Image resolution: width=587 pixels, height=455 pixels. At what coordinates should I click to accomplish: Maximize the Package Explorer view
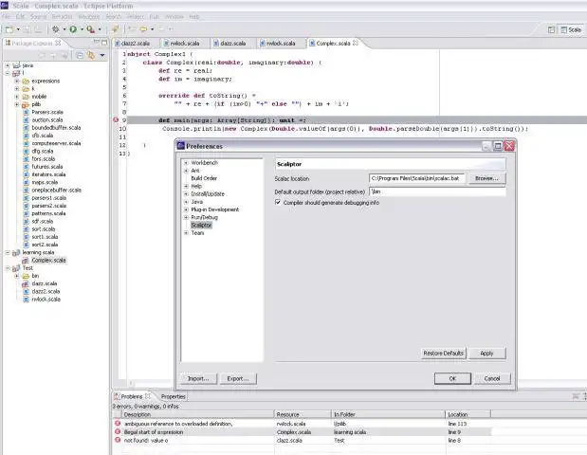(x=104, y=43)
